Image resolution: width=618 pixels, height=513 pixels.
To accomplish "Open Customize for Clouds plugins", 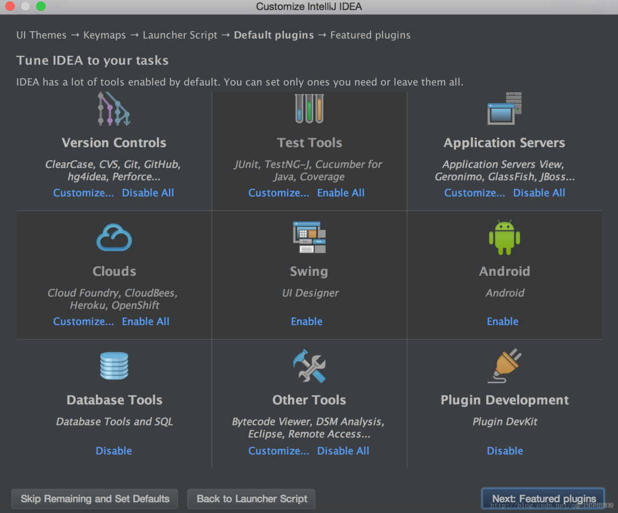I will click(x=83, y=322).
